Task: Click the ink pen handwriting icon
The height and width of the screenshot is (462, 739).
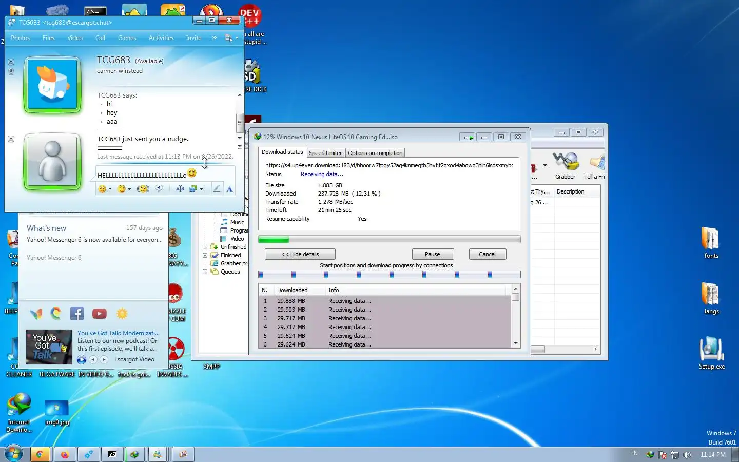Action: click(x=217, y=189)
